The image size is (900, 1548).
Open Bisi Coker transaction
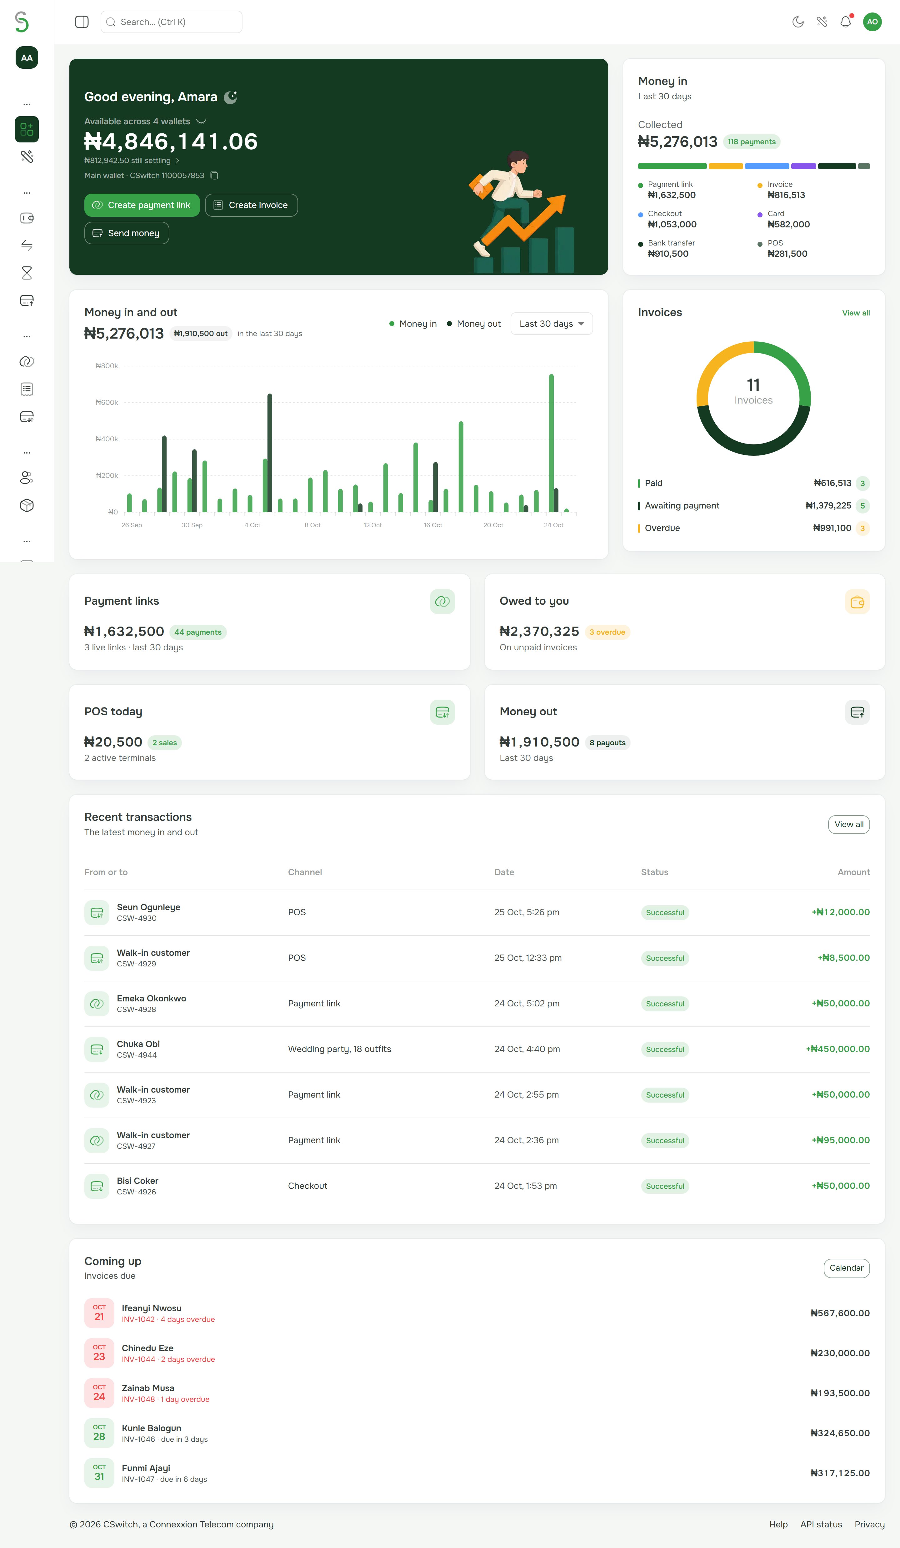[477, 1186]
